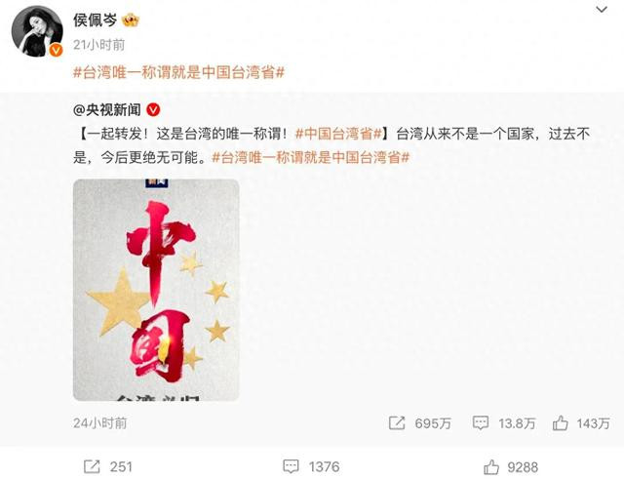This screenshot has width=624, height=479.
Task: View the 中国 poster image
Action: coord(156,290)
